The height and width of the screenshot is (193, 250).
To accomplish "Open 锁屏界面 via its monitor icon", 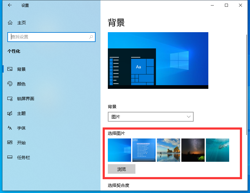I will click(x=10, y=99).
